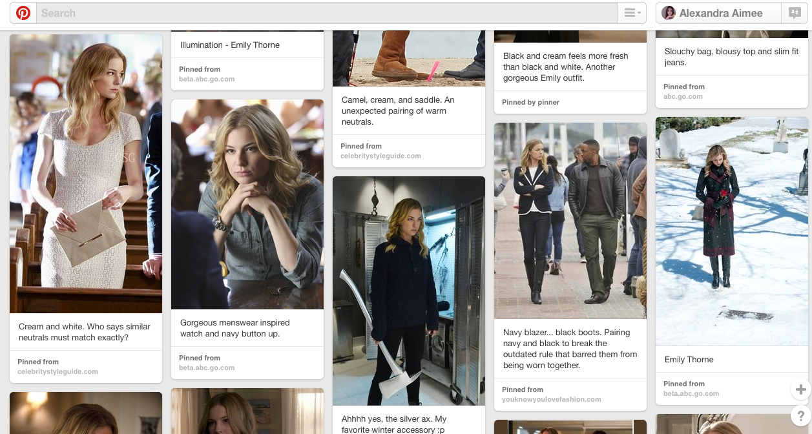Click 'Ahhhh yes, the silver ax' caption

[x=394, y=424]
